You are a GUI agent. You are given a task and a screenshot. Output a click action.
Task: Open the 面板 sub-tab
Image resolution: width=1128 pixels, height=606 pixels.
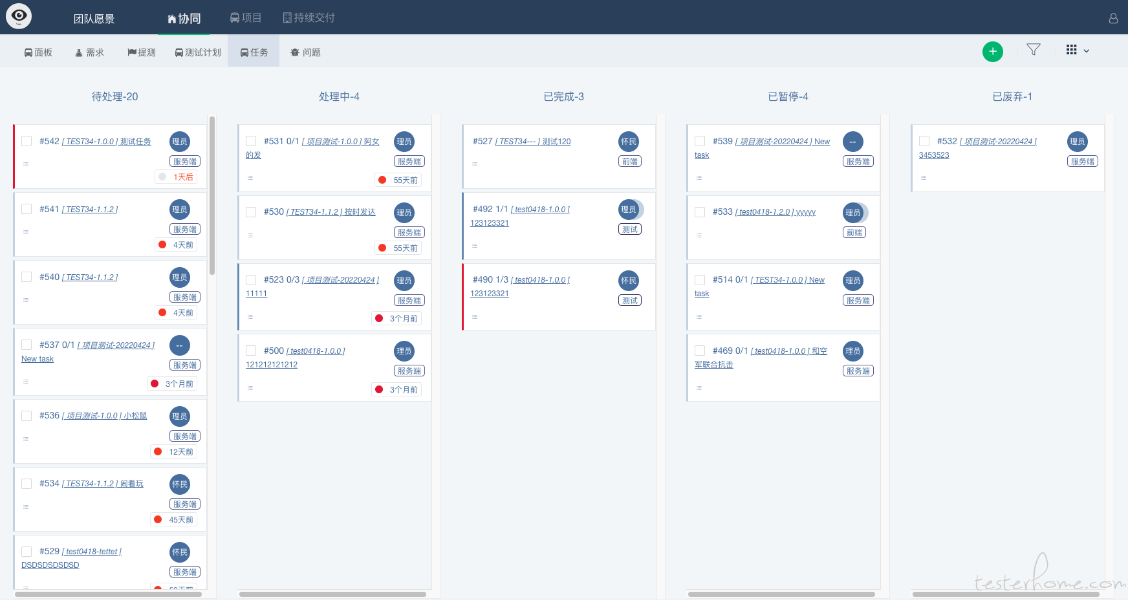[x=38, y=52]
